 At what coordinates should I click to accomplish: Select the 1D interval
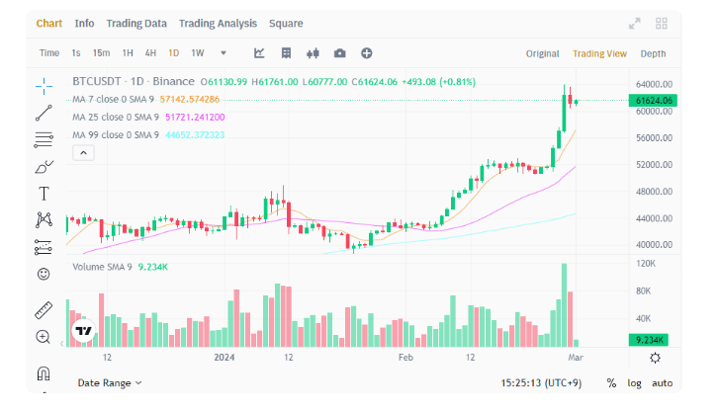[x=173, y=53]
